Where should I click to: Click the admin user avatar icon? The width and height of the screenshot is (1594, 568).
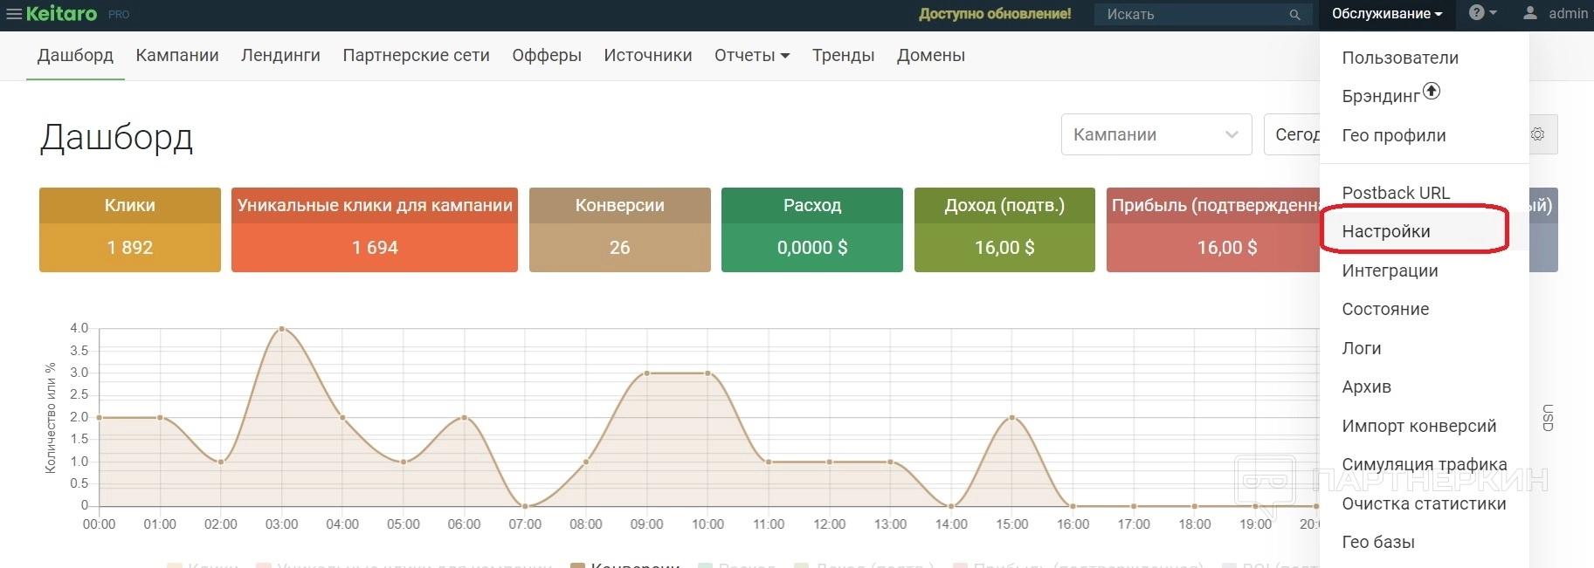click(1530, 13)
